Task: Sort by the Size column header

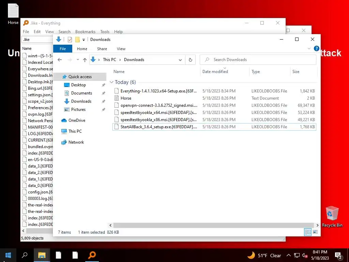Action: click(304, 72)
